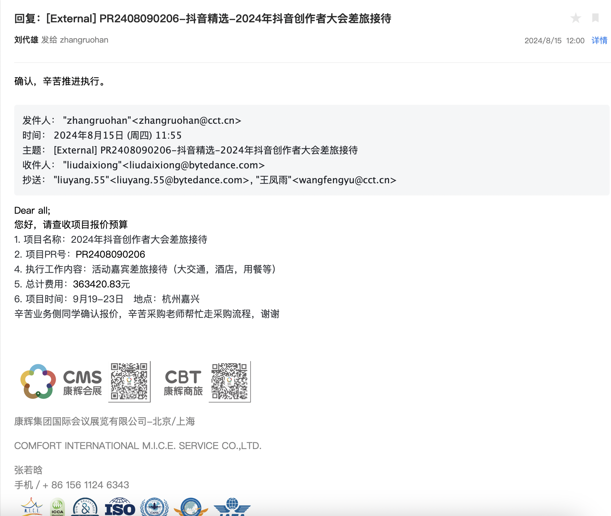Image resolution: width=611 pixels, height=516 pixels.
Task: Click recipient zhangruohan in the header
Action: tap(84, 40)
